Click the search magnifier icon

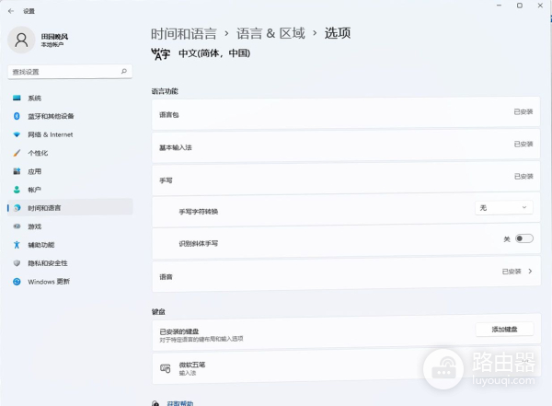coord(124,71)
